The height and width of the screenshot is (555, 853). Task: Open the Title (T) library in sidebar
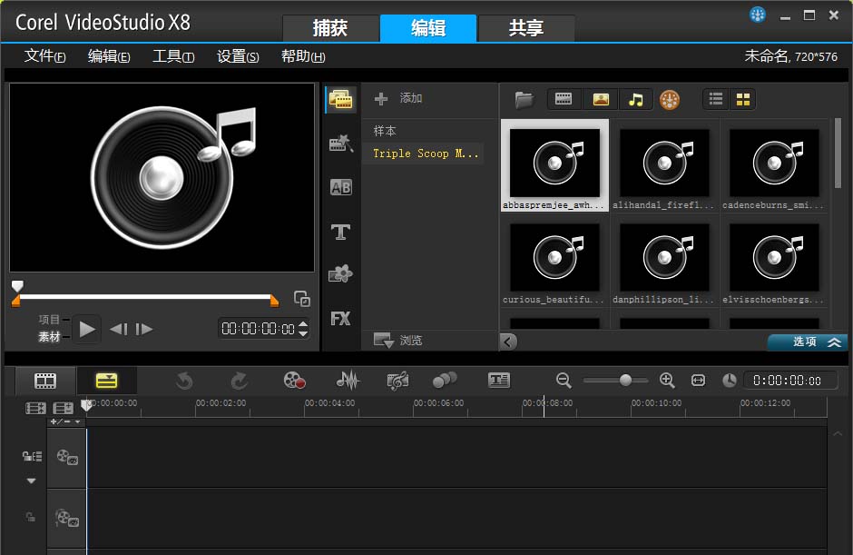(340, 232)
